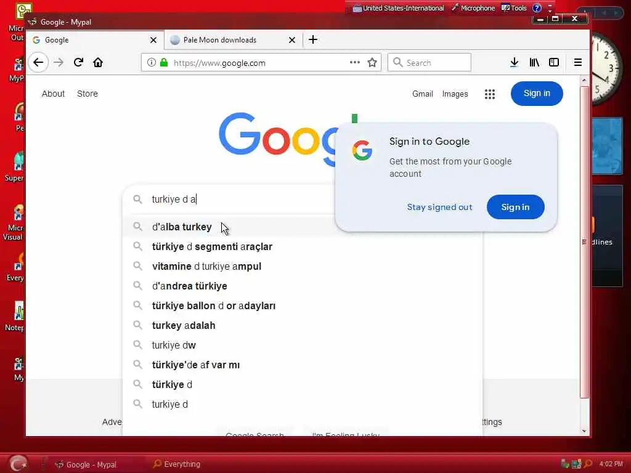Open the Tools language bar menu

click(x=514, y=7)
